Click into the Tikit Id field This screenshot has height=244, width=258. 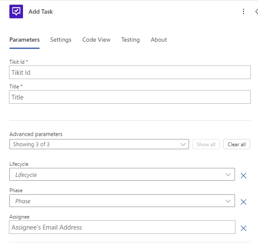(130, 72)
